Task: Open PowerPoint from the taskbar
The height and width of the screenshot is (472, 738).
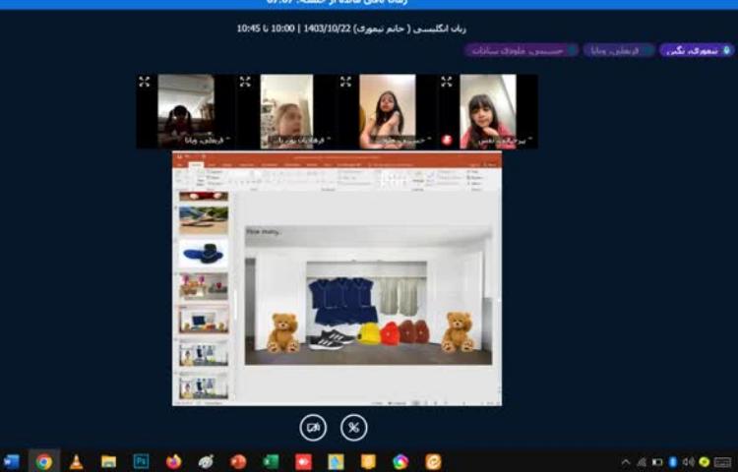Action: [x=238, y=461]
